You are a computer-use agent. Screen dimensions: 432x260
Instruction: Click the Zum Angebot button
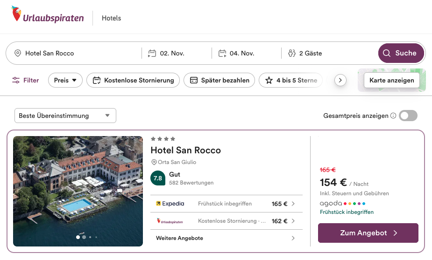pos(368,233)
